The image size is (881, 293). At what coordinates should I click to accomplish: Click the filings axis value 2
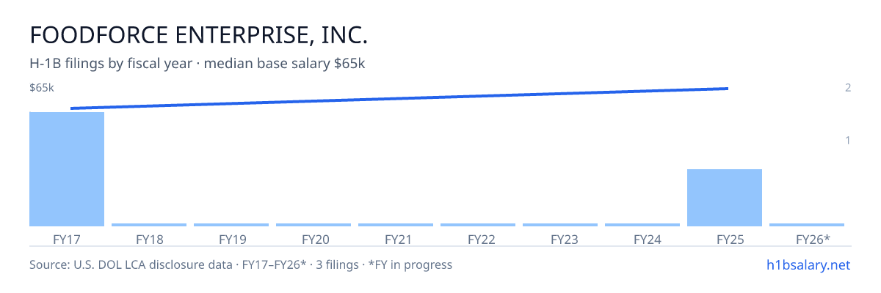[x=848, y=88]
